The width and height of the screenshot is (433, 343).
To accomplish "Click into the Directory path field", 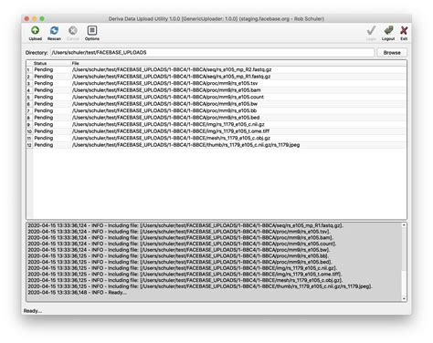I will (213, 53).
